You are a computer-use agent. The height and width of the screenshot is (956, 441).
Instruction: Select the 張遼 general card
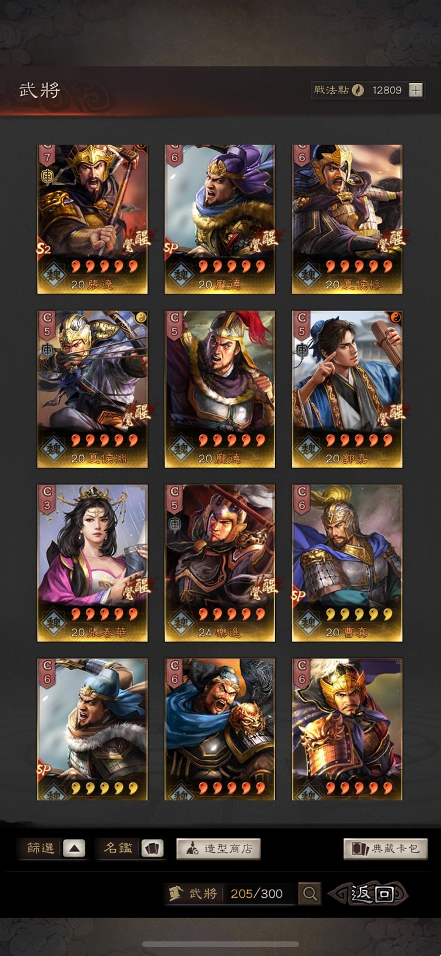[x=92, y=219]
